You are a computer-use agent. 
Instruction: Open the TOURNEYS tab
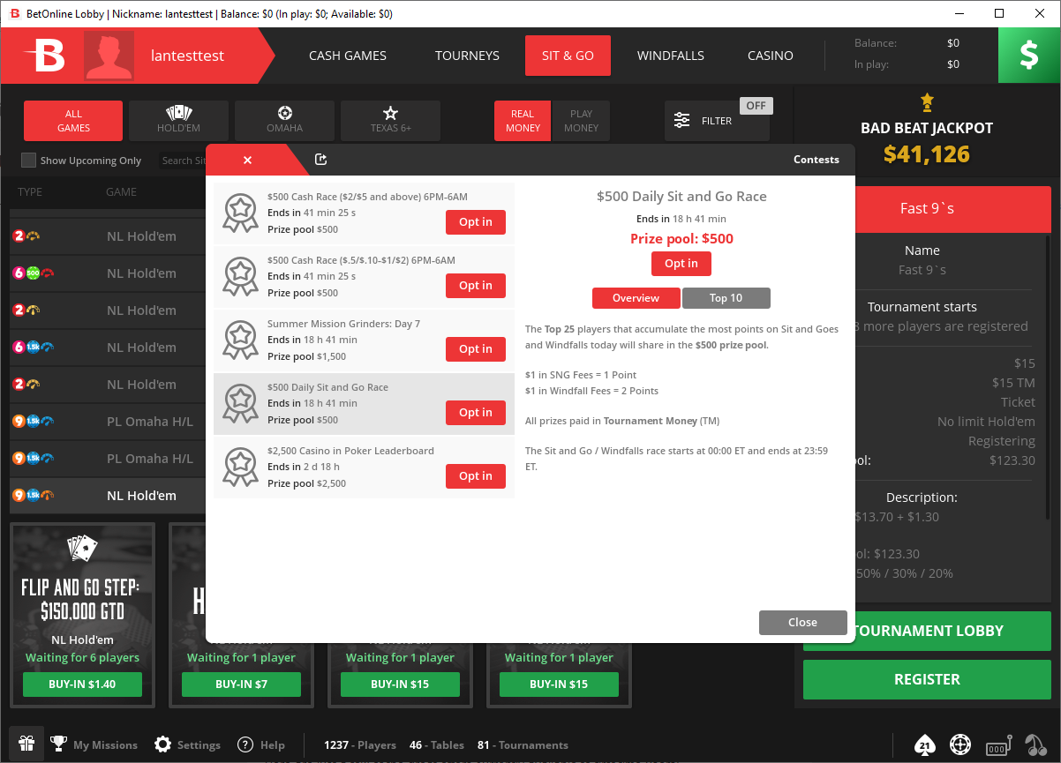click(x=467, y=56)
